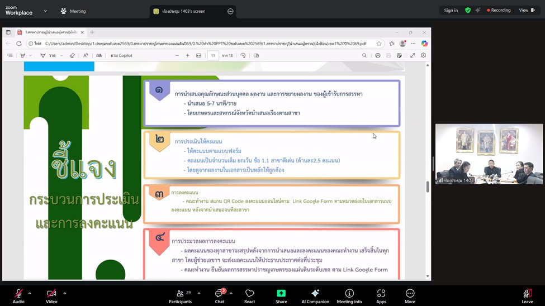
Task: Expand video options arrow
Action: click(65, 294)
